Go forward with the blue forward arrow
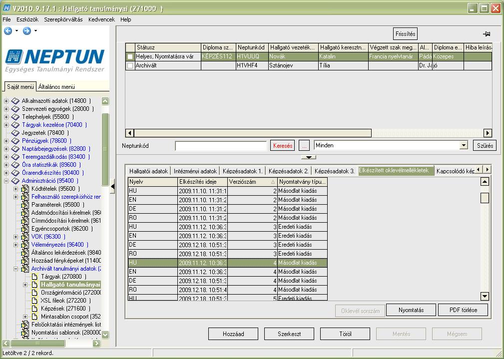 [27, 31]
